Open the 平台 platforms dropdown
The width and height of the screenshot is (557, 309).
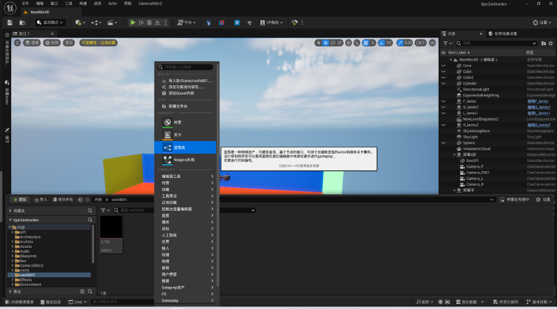click(x=186, y=22)
